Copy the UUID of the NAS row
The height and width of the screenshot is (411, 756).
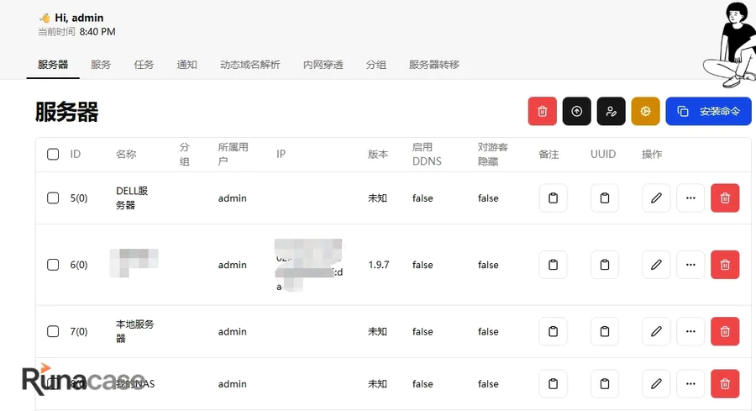click(605, 383)
